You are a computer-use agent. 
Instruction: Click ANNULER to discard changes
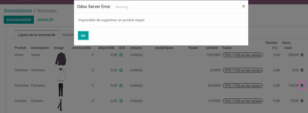coord(45,20)
